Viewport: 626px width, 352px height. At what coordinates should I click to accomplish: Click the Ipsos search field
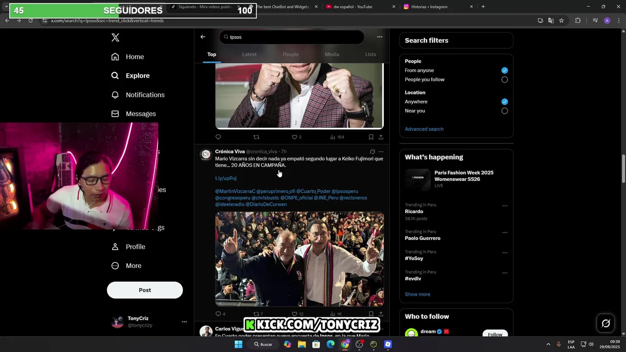(x=291, y=37)
